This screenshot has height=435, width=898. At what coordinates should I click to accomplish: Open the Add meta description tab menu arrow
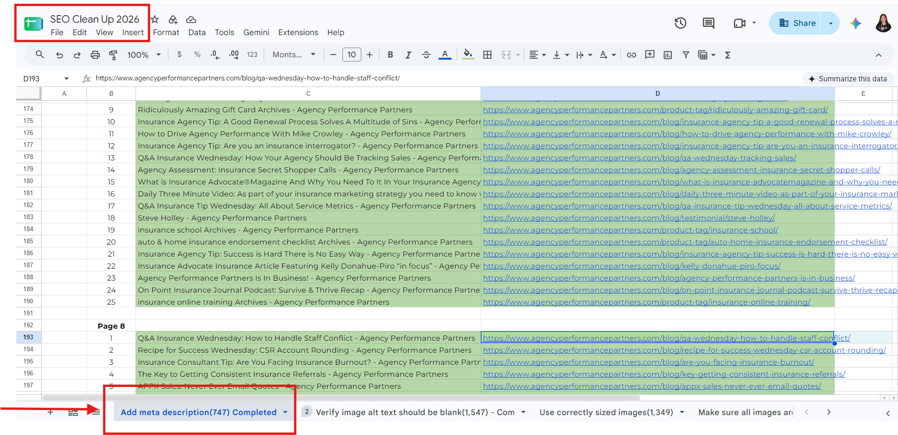coord(285,412)
